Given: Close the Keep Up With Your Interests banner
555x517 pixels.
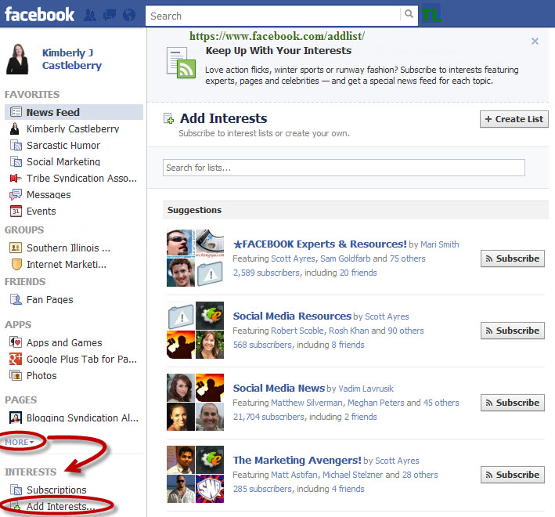Looking at the screenshot, I should (x=535, y=41).
